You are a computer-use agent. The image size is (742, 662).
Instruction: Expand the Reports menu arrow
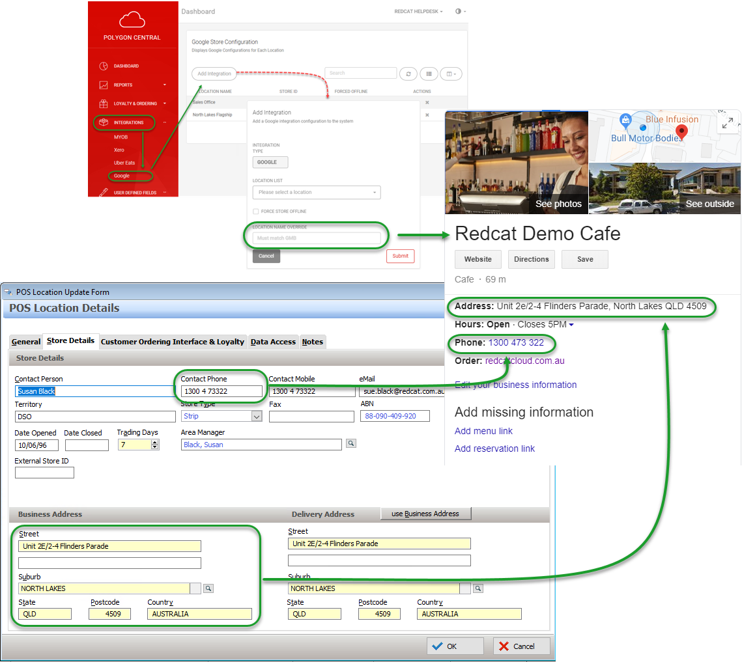(x=165, y=85)
